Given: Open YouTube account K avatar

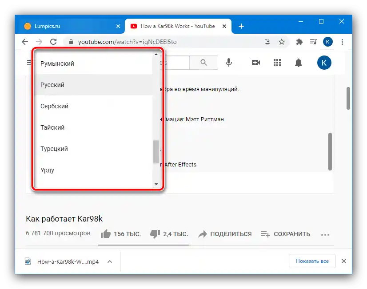Looking at the screenshot, I should [324, 63].
